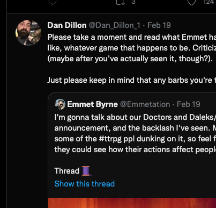View the retweet count of 3
The image size is (216, 208).
(x=133, y=2)
